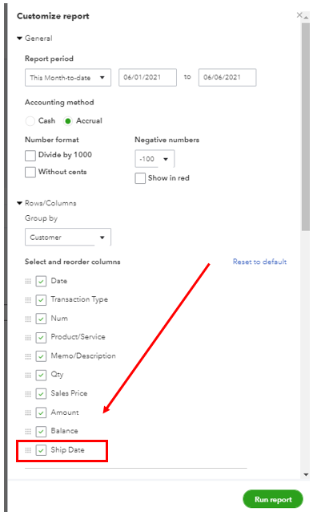The height and width of the screenshot is (512, 313).
Task: Uncheck the Memo/Description column checkbox
Action: coord(41,356)
